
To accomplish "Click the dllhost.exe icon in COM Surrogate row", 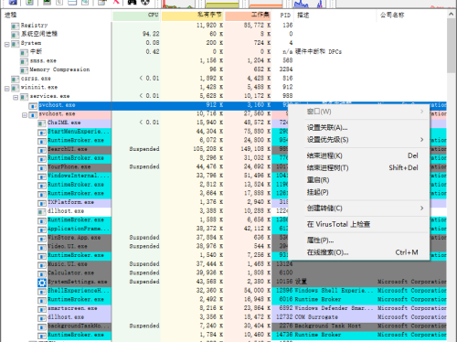I will (x=42, y=318).
